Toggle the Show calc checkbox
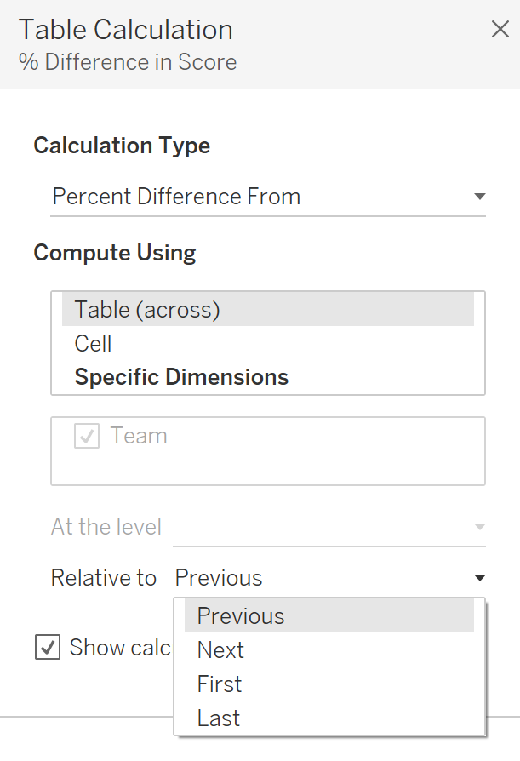520x761 pixels. (48, 647)
